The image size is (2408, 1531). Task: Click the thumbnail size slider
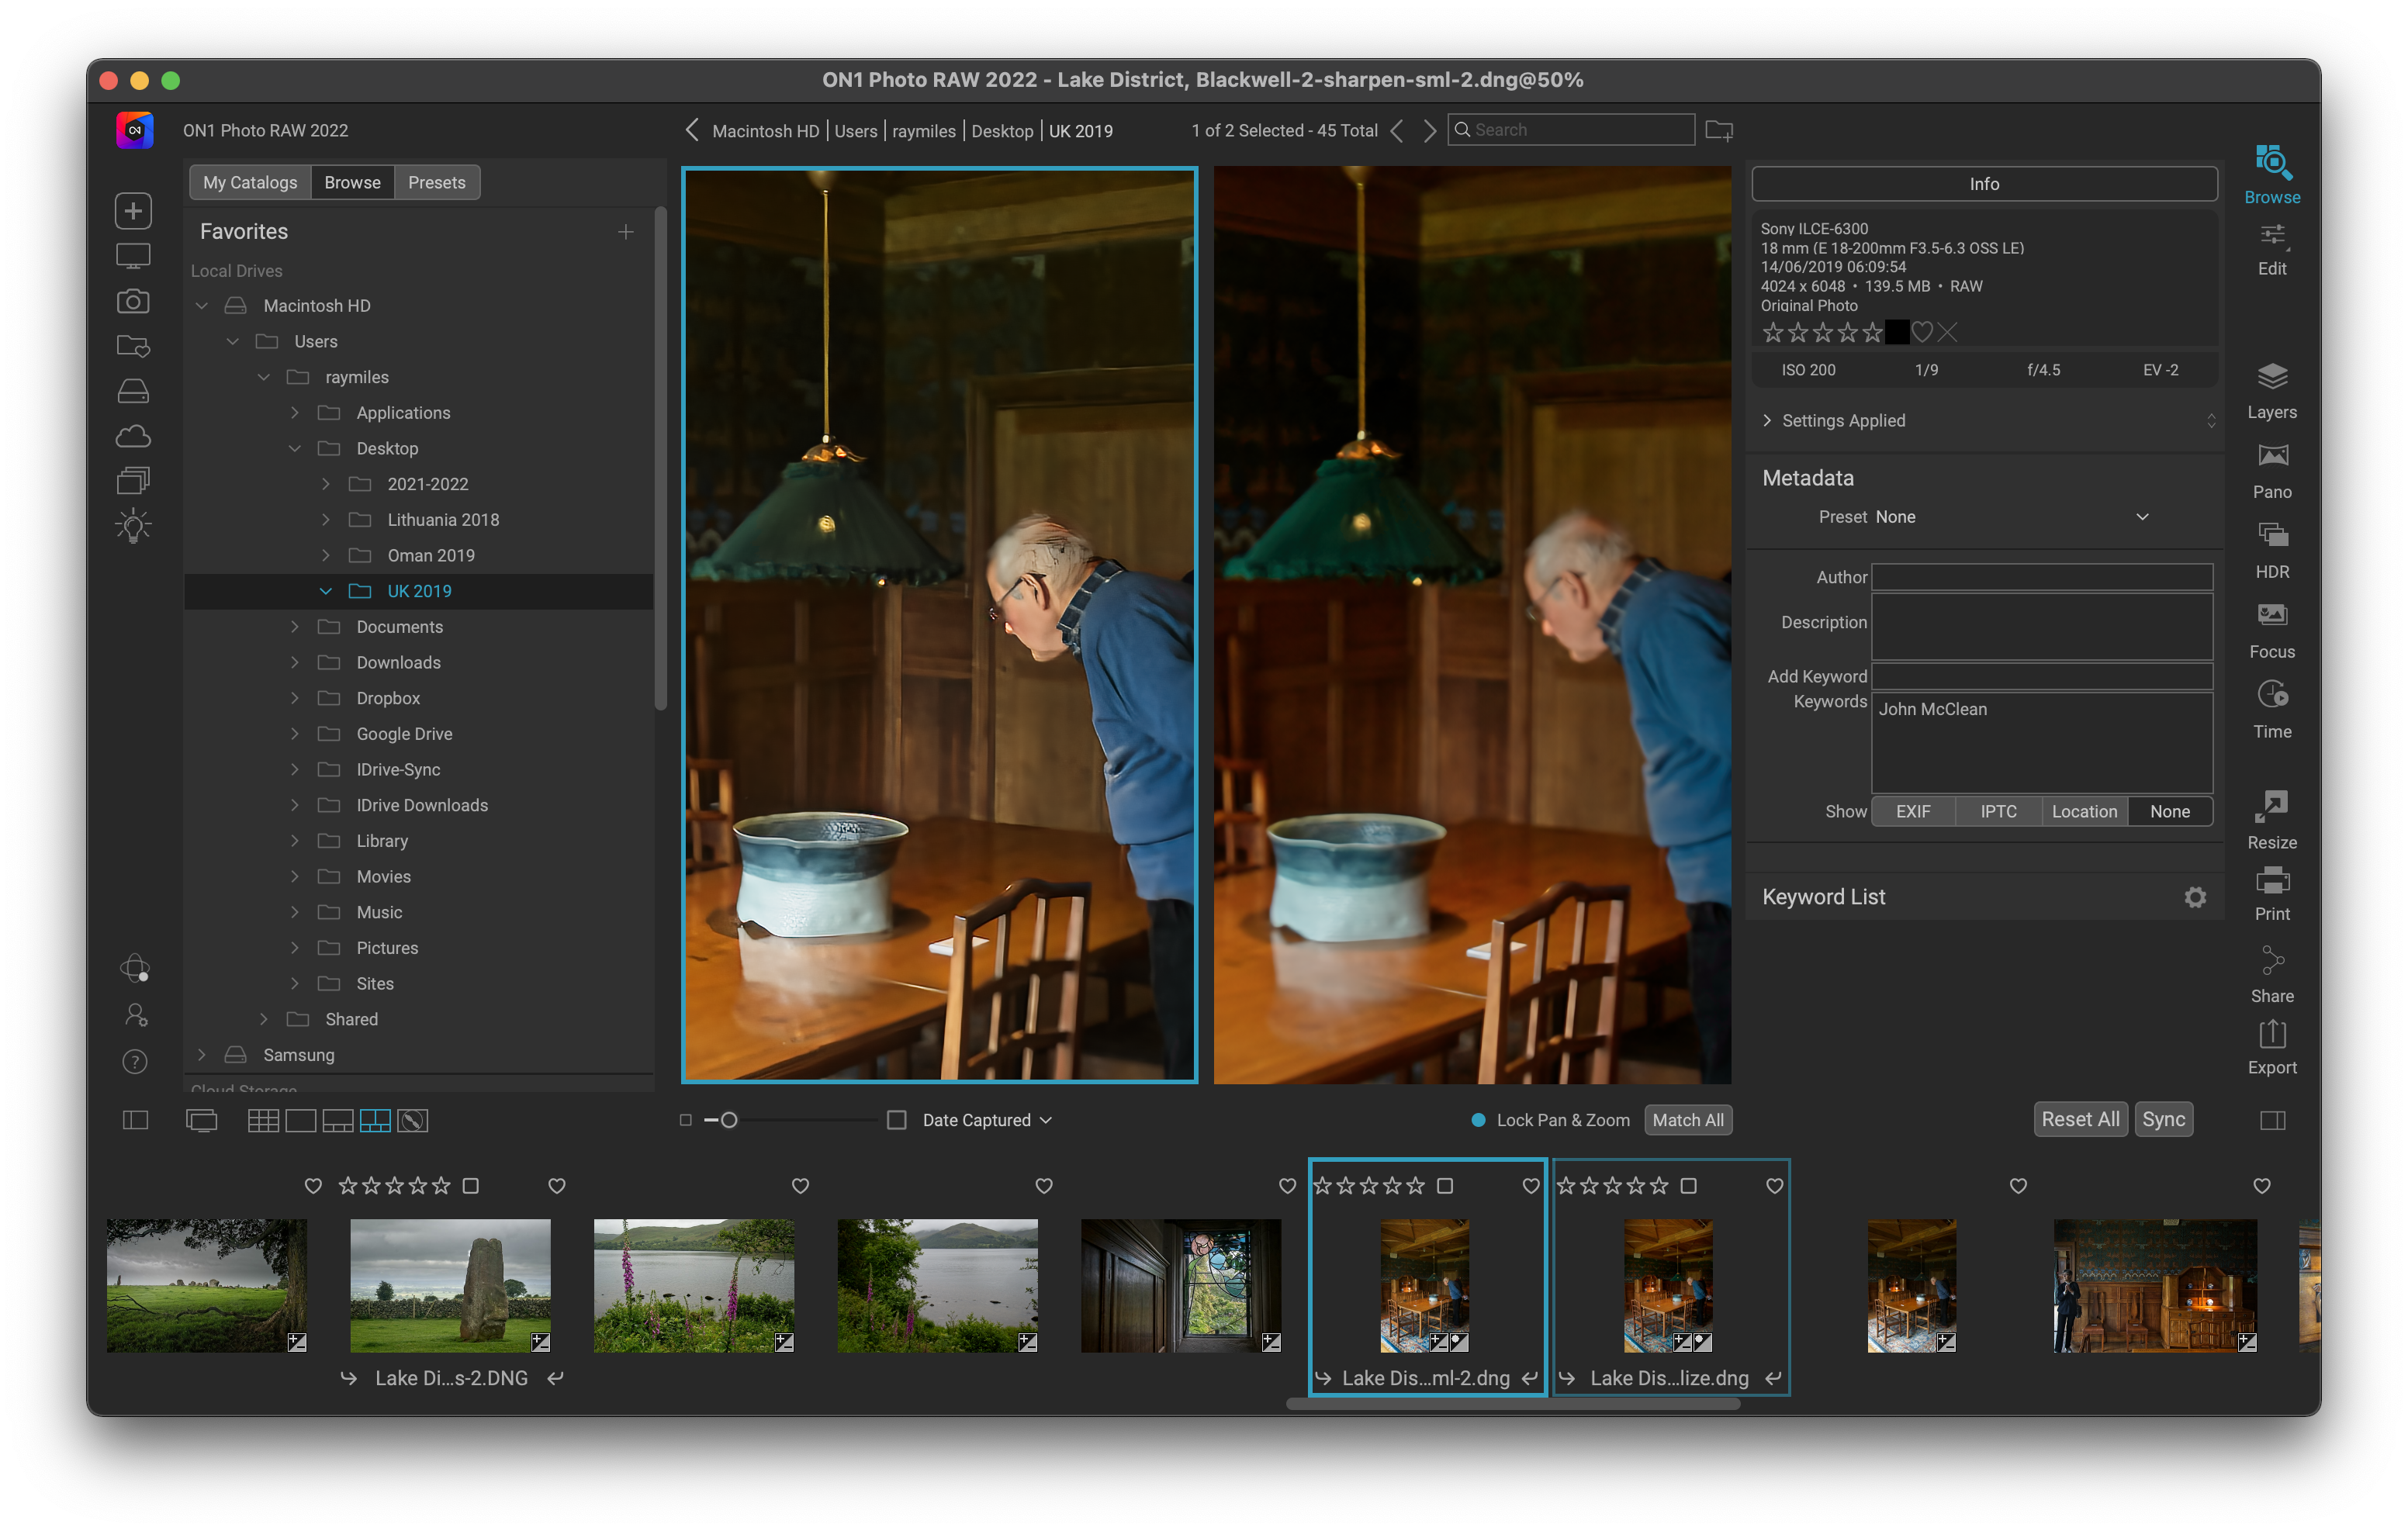[729, 1120]
